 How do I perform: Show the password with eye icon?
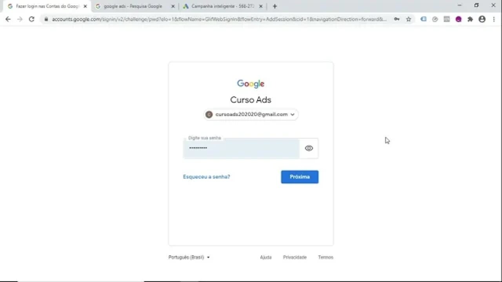(309, 148)
